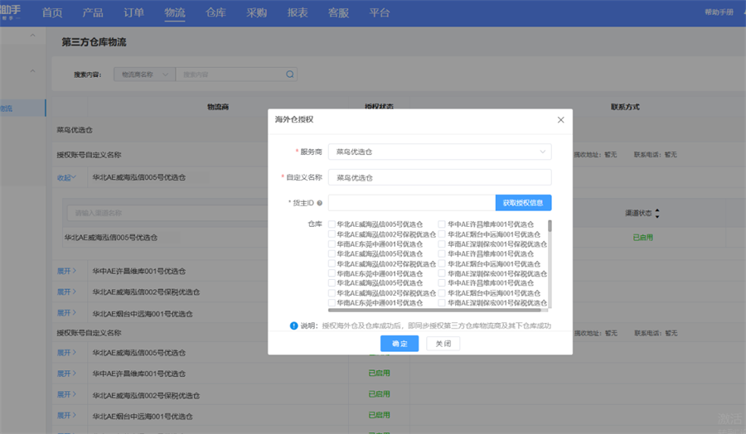Image resolution: width=746 pixels, height=434 pixels.
Task: Click the vertical scrollbar of the 仓库 list
Action: tap(550, 226)
